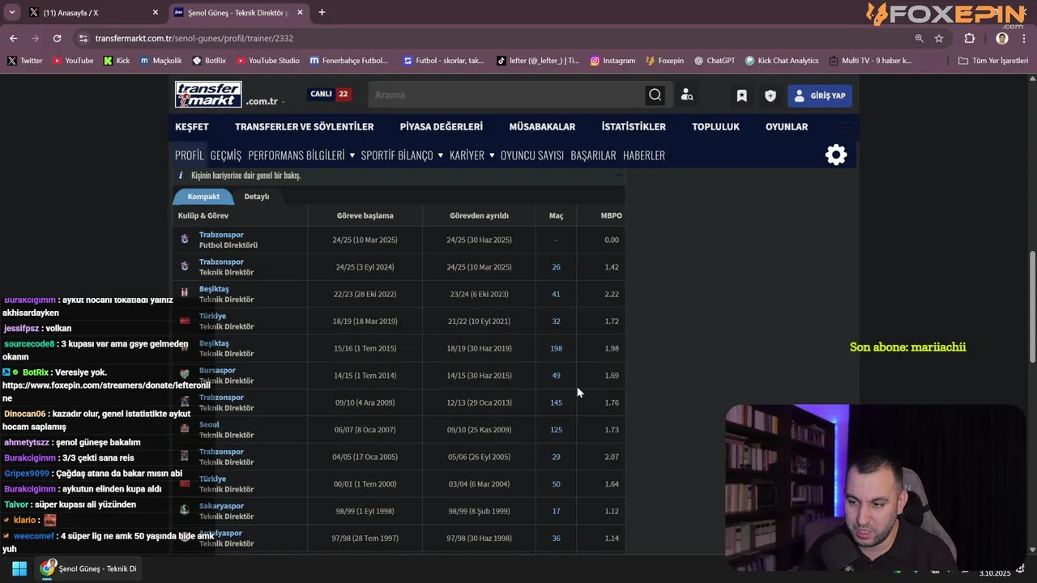This screenshot has width=1037, height=583.
Task: Open OYUNCU SAYISI section
Action: 532,155
